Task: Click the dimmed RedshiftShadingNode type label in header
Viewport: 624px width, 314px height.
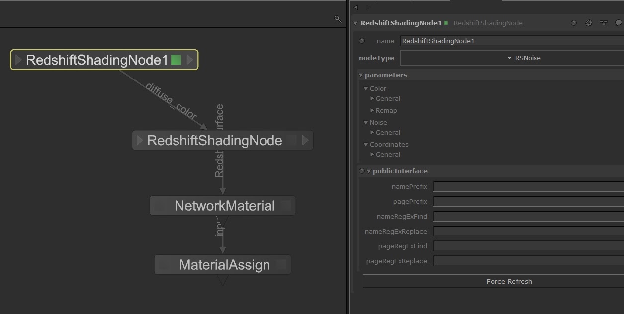Action: pyautogui.click(x=488, y=23)
